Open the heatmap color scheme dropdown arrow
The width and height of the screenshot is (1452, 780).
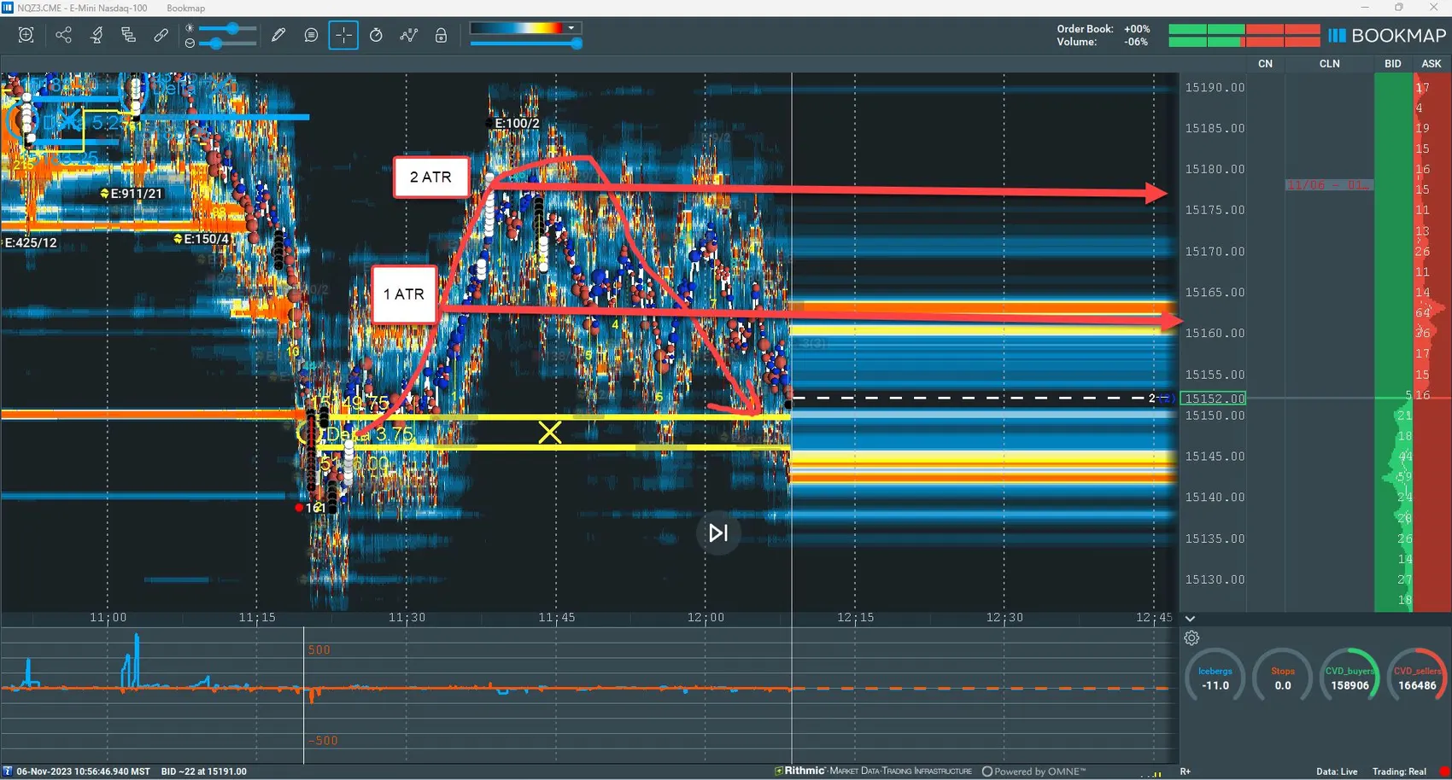(571, 28)
